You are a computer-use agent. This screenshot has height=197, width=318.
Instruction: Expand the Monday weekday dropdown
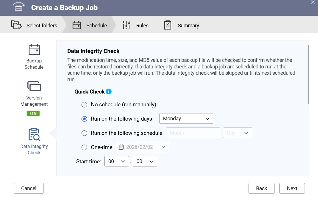coord(186,119)
